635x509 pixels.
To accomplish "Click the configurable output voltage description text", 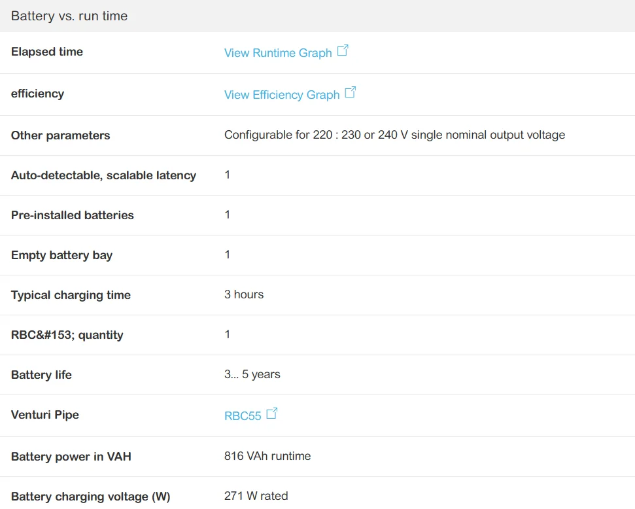I will [394, 135].
